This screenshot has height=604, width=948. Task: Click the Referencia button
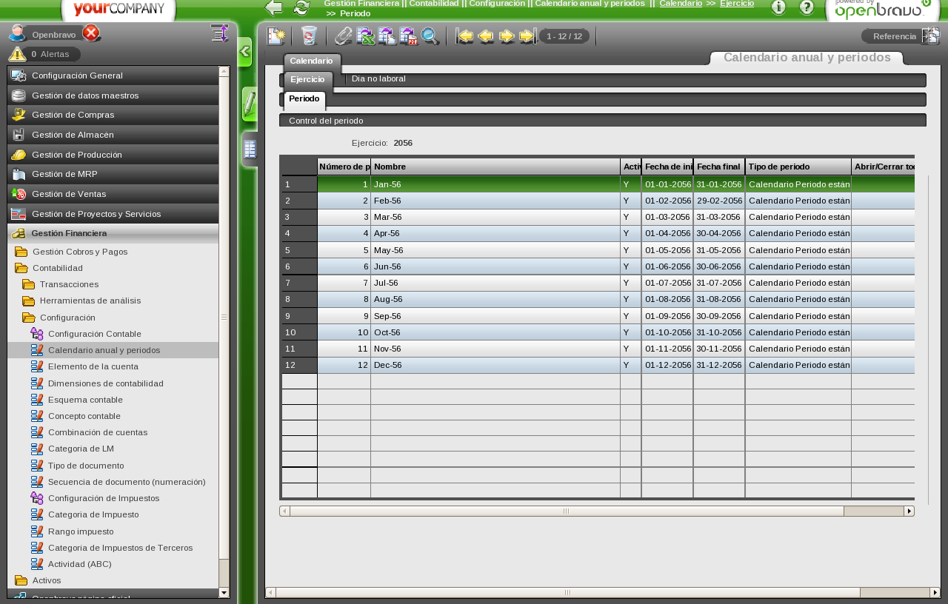click(894, 36)
